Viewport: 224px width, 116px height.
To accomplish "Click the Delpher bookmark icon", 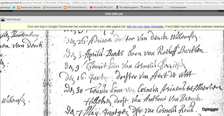I will (x=142, y=8).
